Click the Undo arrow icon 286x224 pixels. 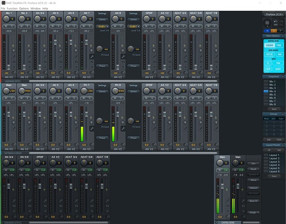pos(276,22)
